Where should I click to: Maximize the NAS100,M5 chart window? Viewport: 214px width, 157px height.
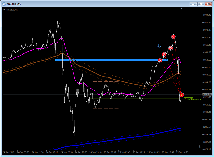(x=201, y=4)
